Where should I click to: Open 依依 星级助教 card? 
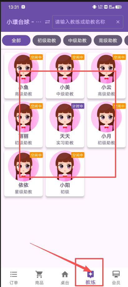24,173
